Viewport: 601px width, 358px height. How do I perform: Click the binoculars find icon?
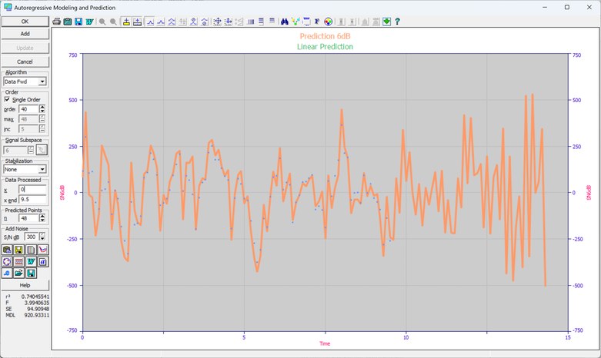(x=284, y=22)
